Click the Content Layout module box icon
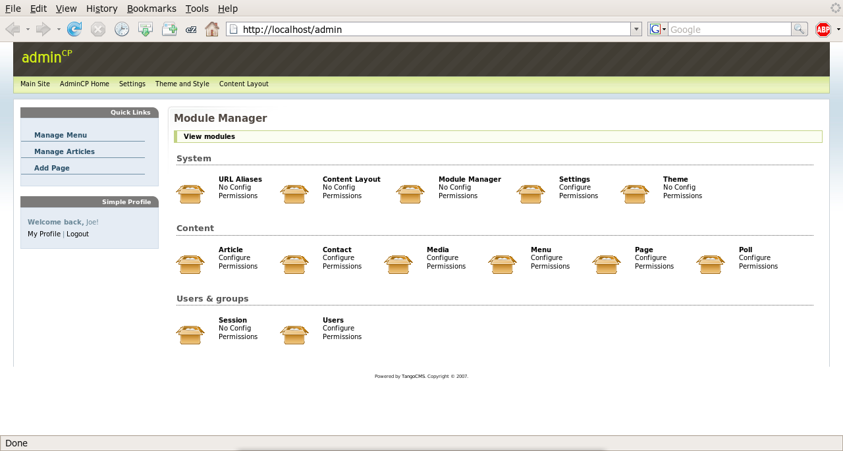The height and width of the screenshot is (451, 843). tap(294, 194)
